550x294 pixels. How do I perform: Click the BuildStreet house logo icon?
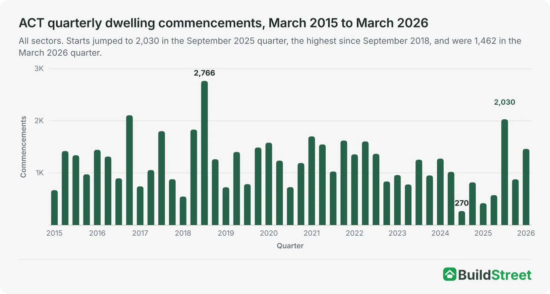(x=450, y=274)
